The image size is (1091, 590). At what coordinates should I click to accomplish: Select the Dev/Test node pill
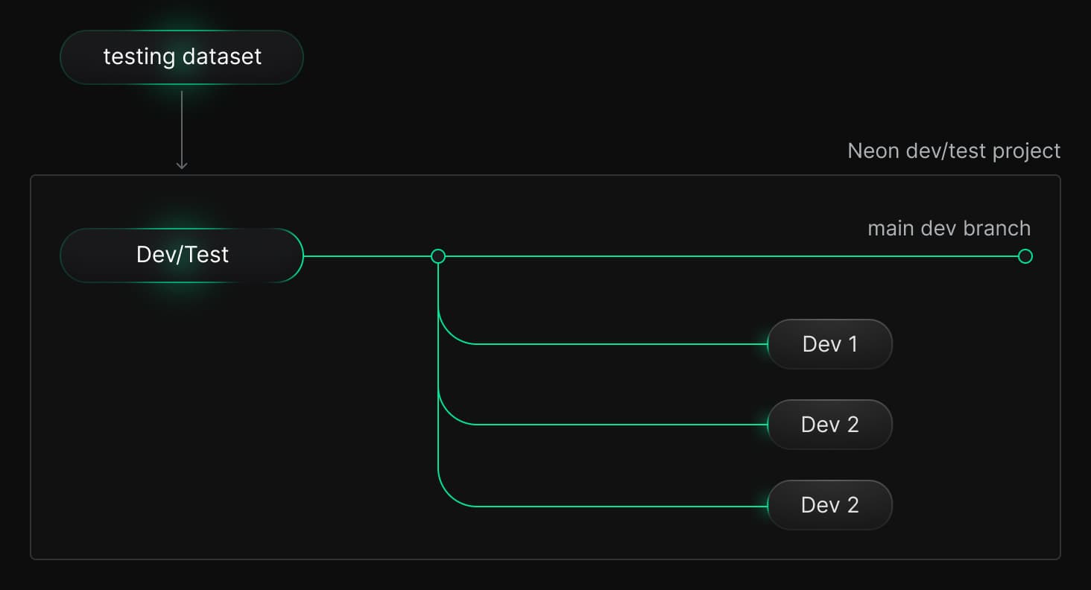click(182, 256)
